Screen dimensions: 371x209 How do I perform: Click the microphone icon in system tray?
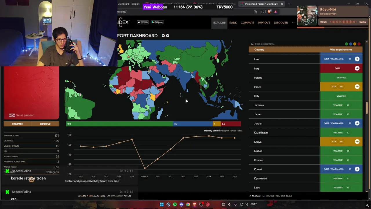[x=235, y=204]
